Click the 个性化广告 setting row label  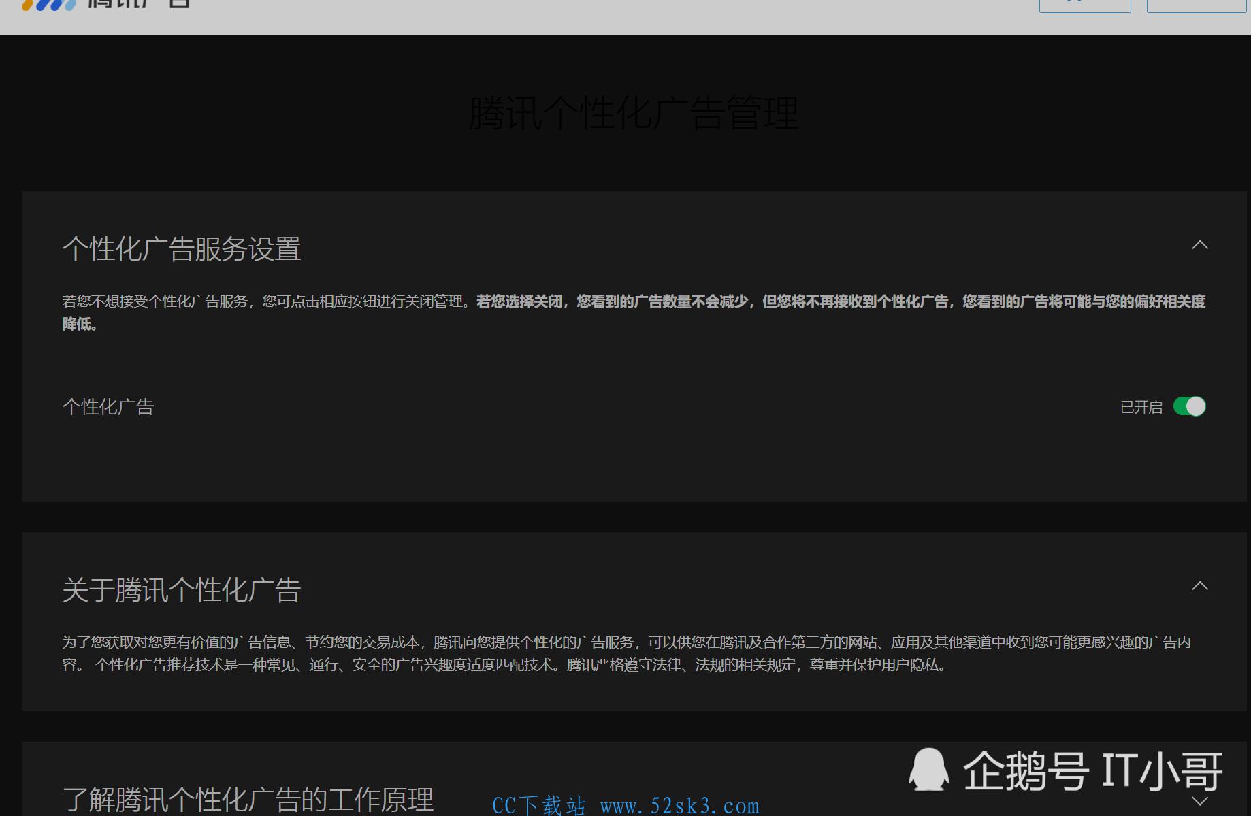(x=108, y=407)
